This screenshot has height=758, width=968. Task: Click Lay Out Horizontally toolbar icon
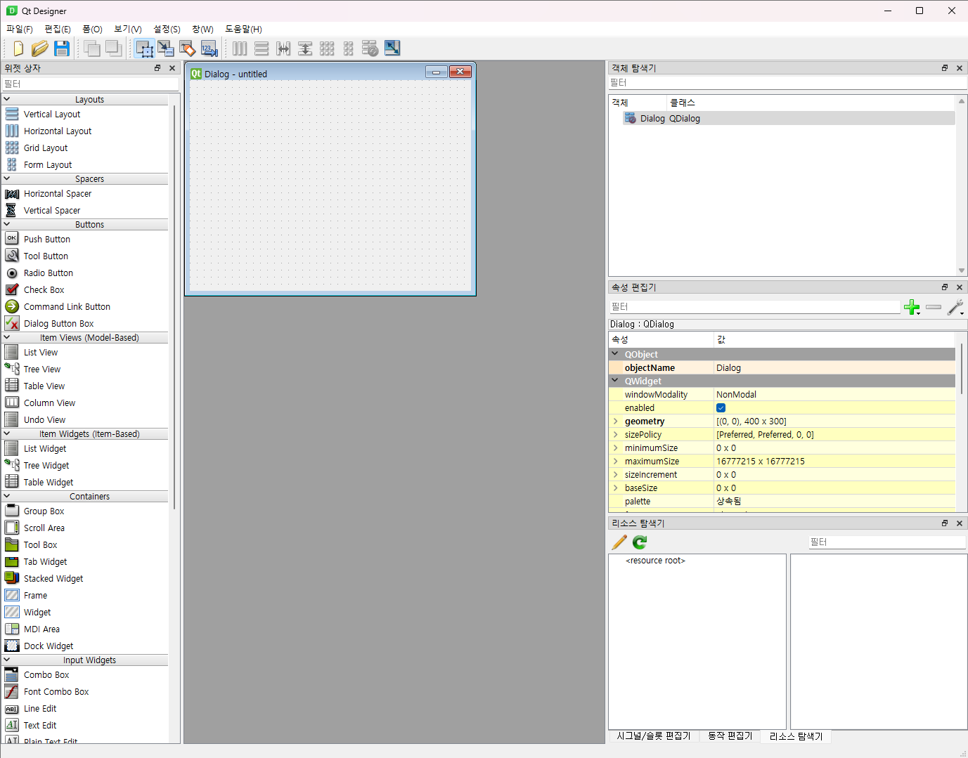coord(240,48)
